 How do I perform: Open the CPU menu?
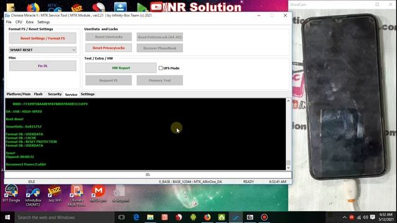click(19, 22)
